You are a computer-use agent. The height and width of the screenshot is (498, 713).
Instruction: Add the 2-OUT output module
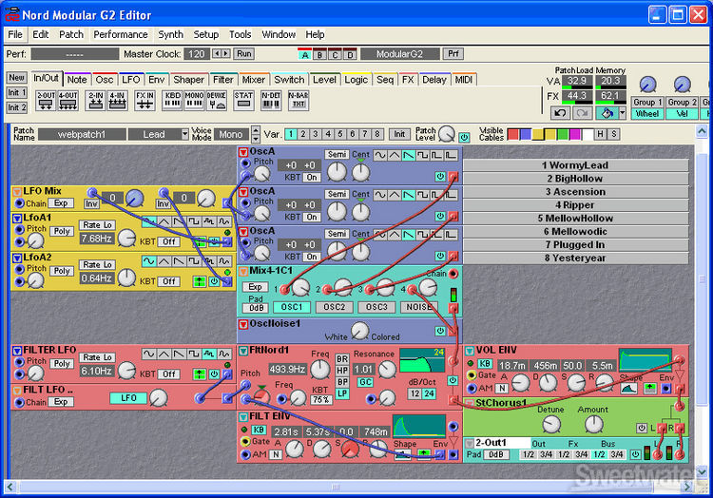click(x=46, y=101)
